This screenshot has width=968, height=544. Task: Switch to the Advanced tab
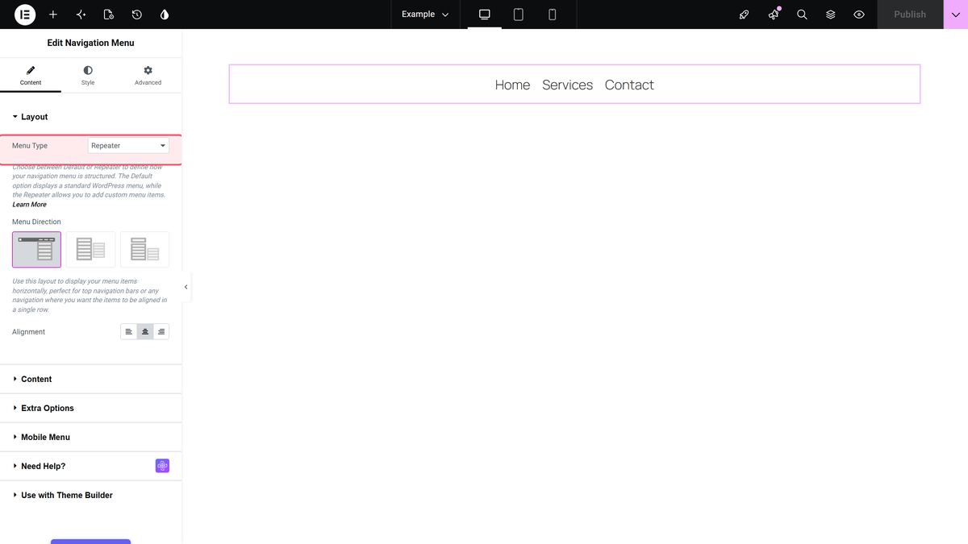click(148, 76)
